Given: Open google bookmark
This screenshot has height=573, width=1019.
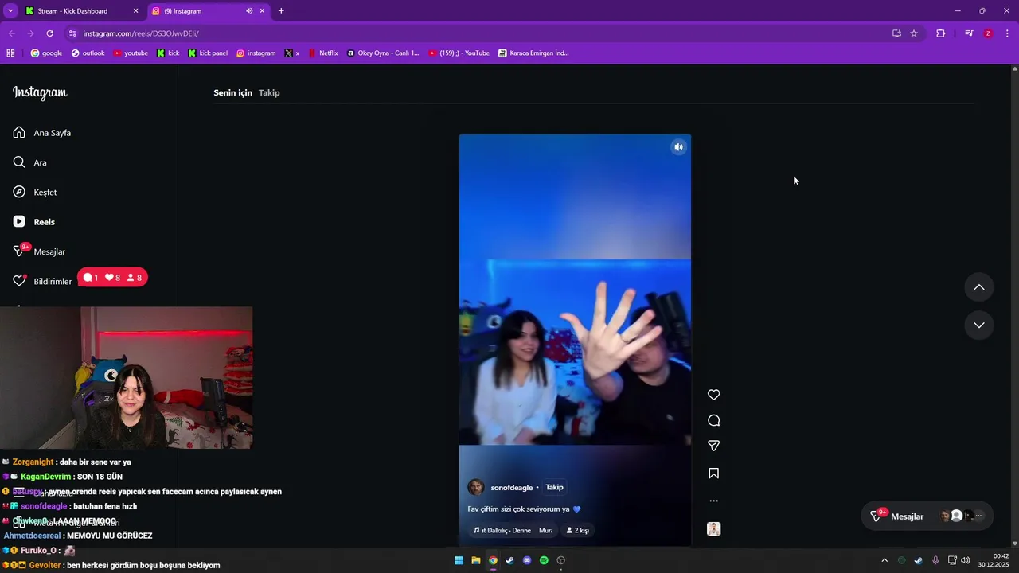Looking at the screenshot, I should 46,53.
